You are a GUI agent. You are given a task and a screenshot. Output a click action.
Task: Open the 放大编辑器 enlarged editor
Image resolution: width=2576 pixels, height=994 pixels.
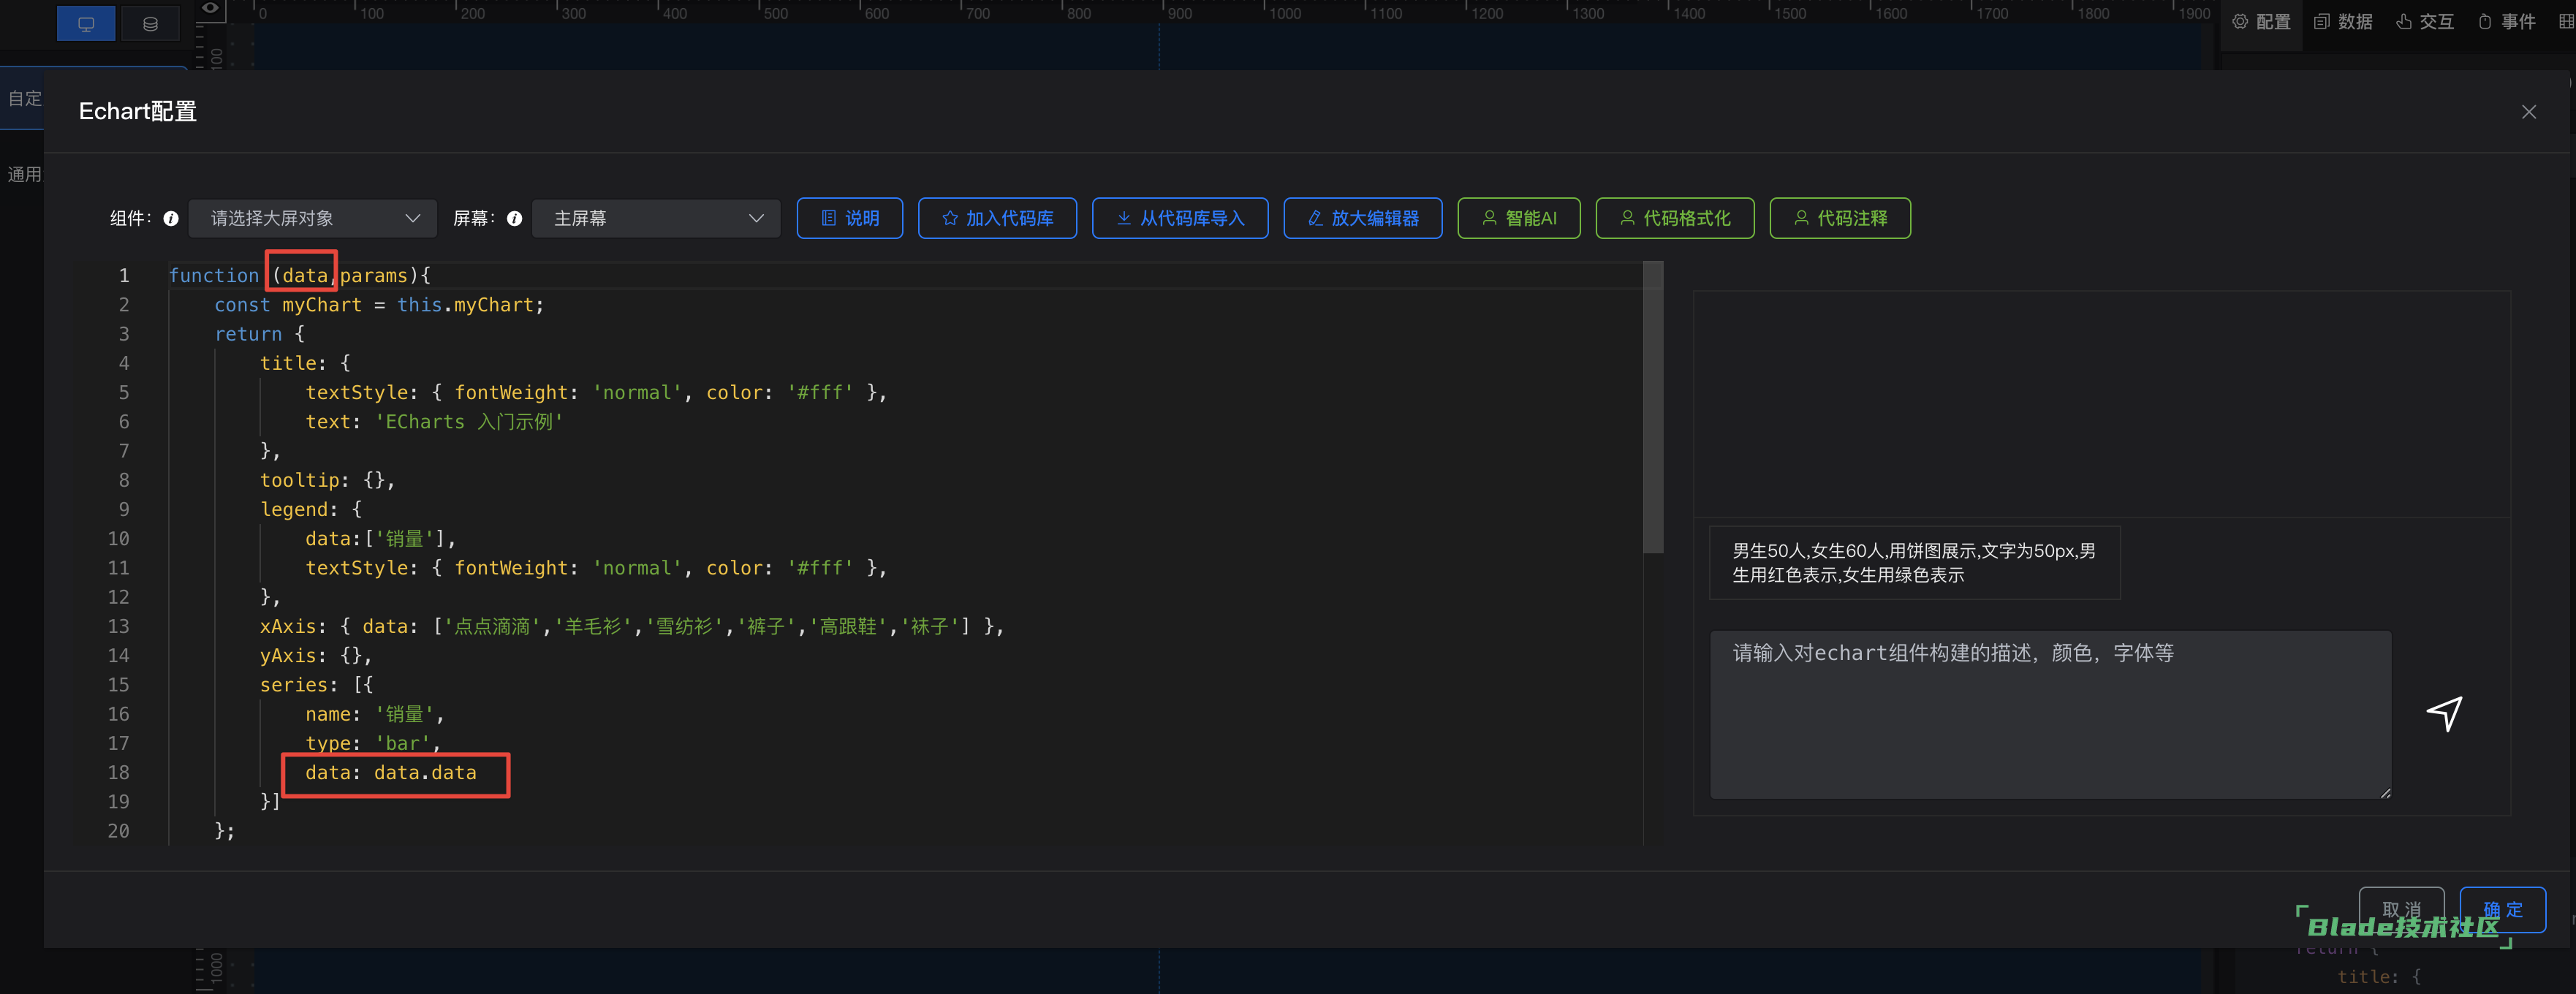tap(1362, 218)
